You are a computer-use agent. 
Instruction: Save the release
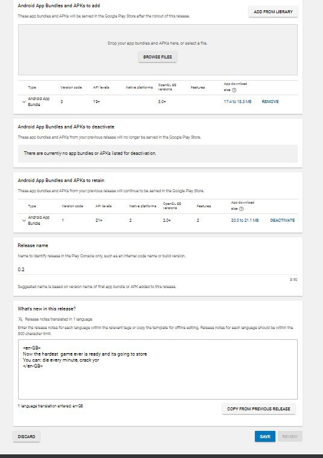[x=265, y=436]
